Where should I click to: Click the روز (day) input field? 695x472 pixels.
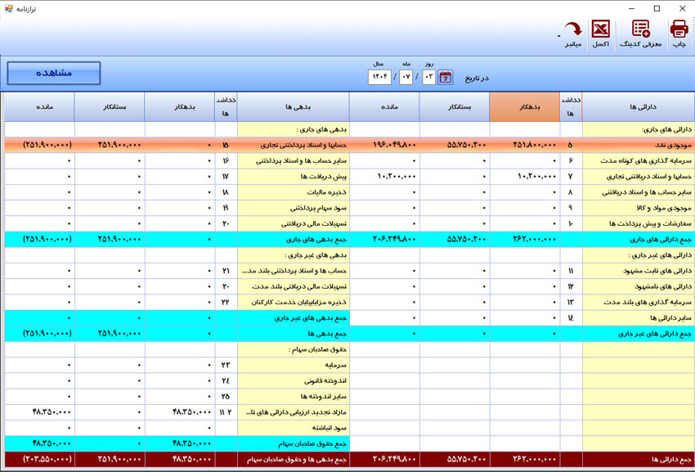tap(428, 75)
